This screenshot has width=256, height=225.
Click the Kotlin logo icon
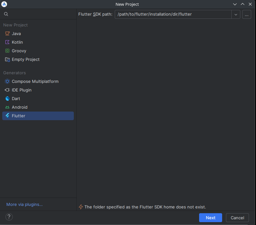click(x=7, y=42)
